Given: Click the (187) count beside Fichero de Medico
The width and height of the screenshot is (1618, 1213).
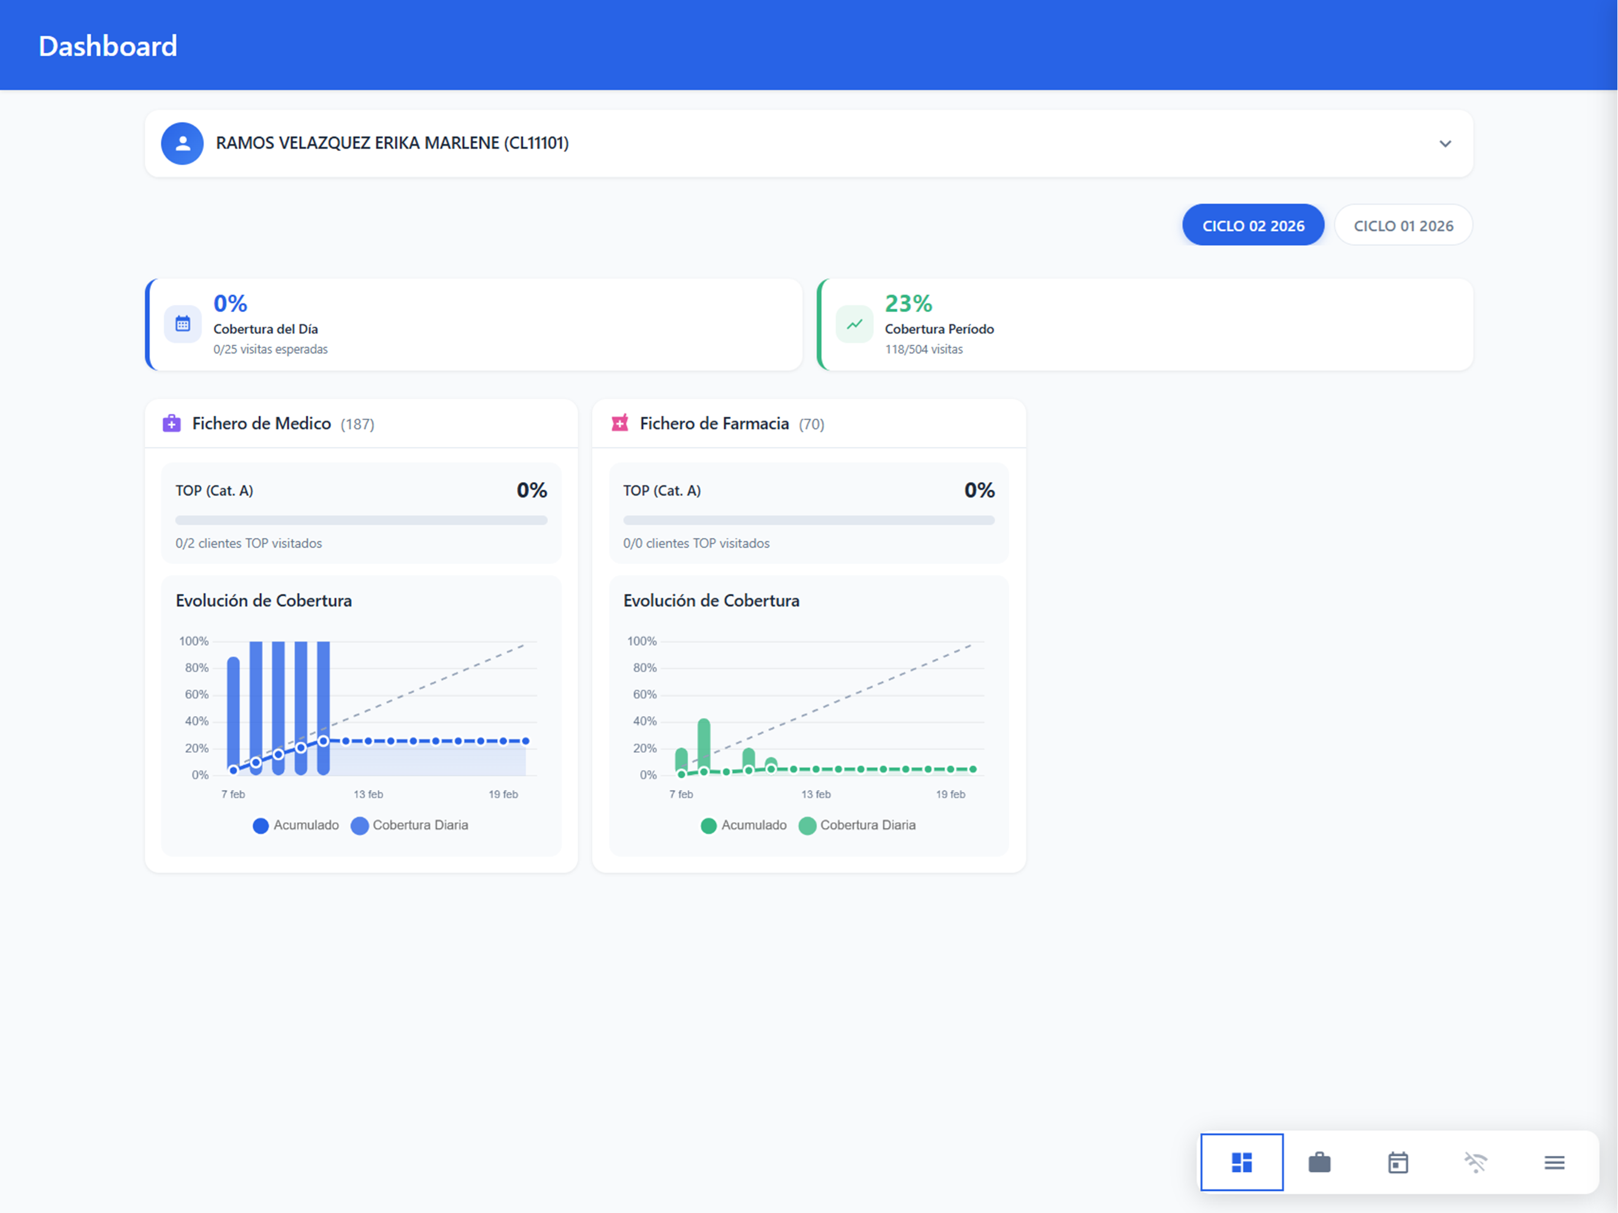Looking at the screenshot, I should point(358,423).
